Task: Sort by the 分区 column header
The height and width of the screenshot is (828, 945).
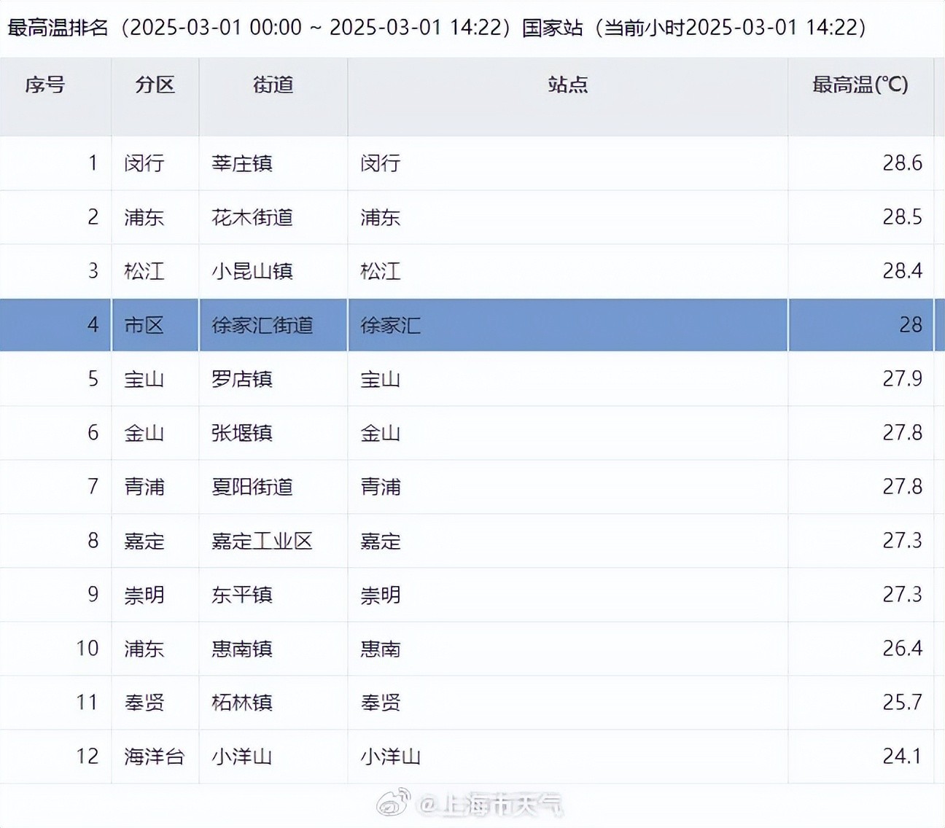Action: 155,85
